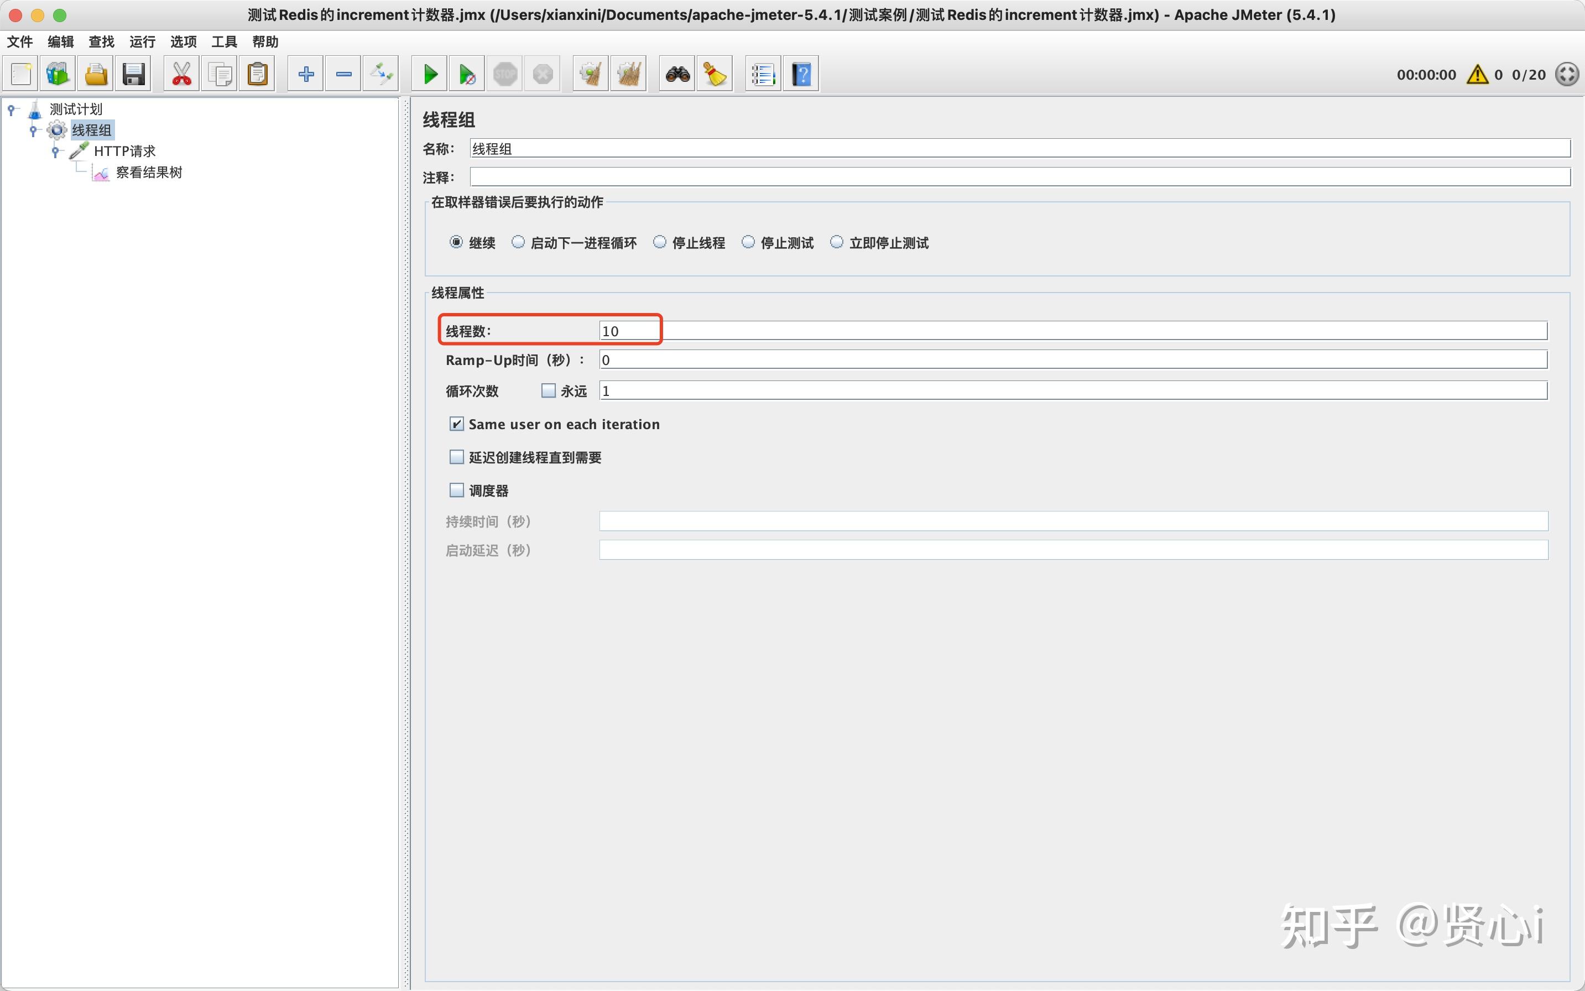Save the test plan with the floppy disk icon
Image resolution: width=1585 pixels, height=991 pixels.
[x=134, y=74]
